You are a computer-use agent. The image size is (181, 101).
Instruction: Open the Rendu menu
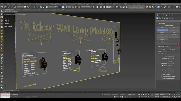point(65,4)
